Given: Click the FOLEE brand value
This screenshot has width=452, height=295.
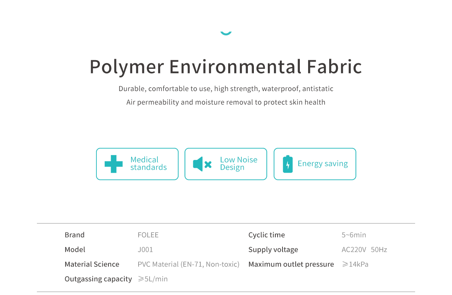Looking at the screenshot, I should (x=148, y=235).
